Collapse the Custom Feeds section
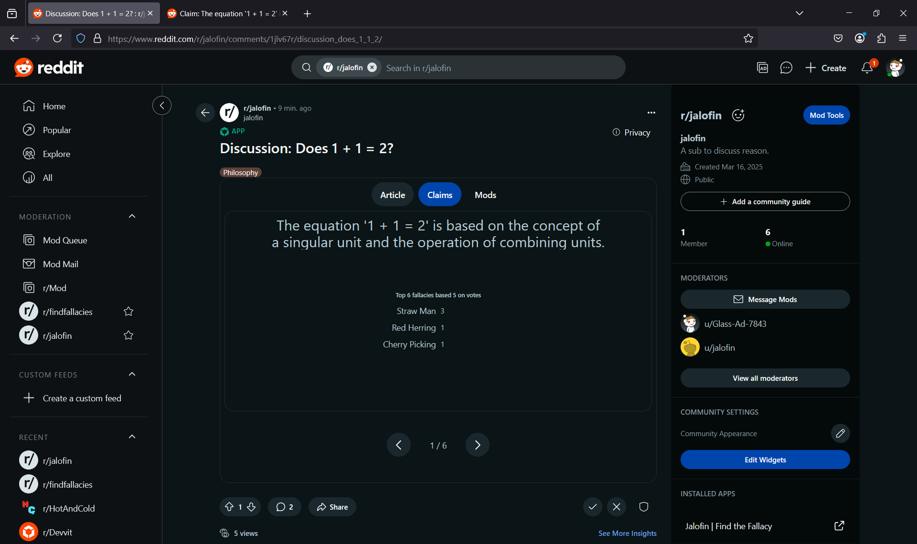Screen dimensions: 917x544 coord(132,375)
